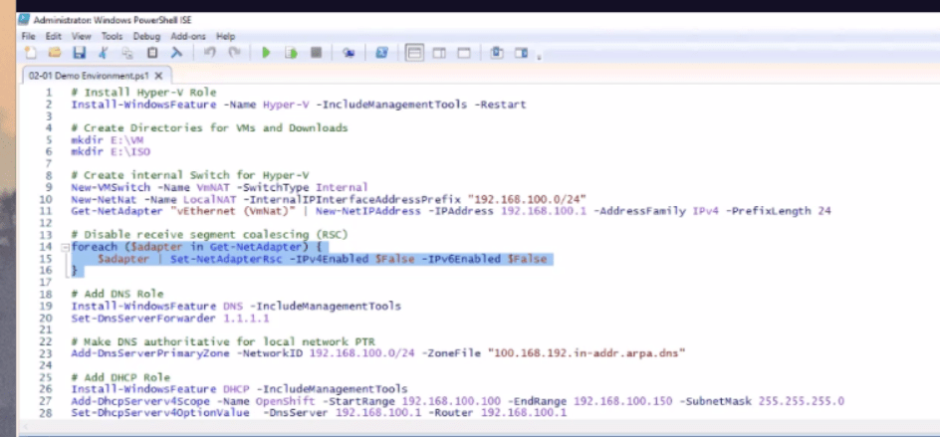Click "100.168.192.in-addr.arpa.dns" string
Image resolution: width=940 pixels, height=437 pixels.
[587, 353]
